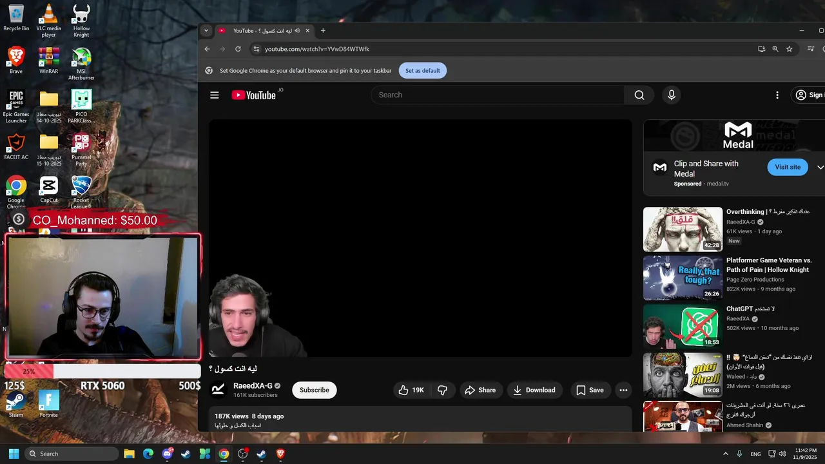Screen dimensions: 825x464
Task: Click the video player area
Action: (420, 238)
